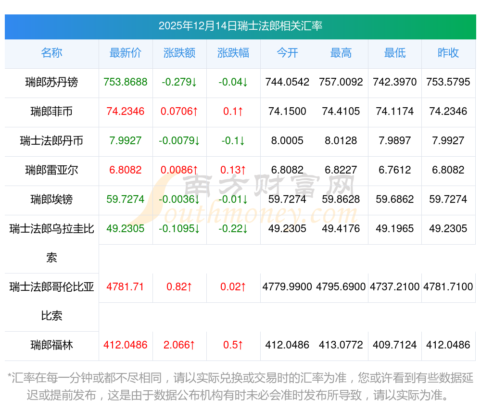
Task: Click the 瑞郎雷亚尔 row name
Action: (x=51, y=170)
